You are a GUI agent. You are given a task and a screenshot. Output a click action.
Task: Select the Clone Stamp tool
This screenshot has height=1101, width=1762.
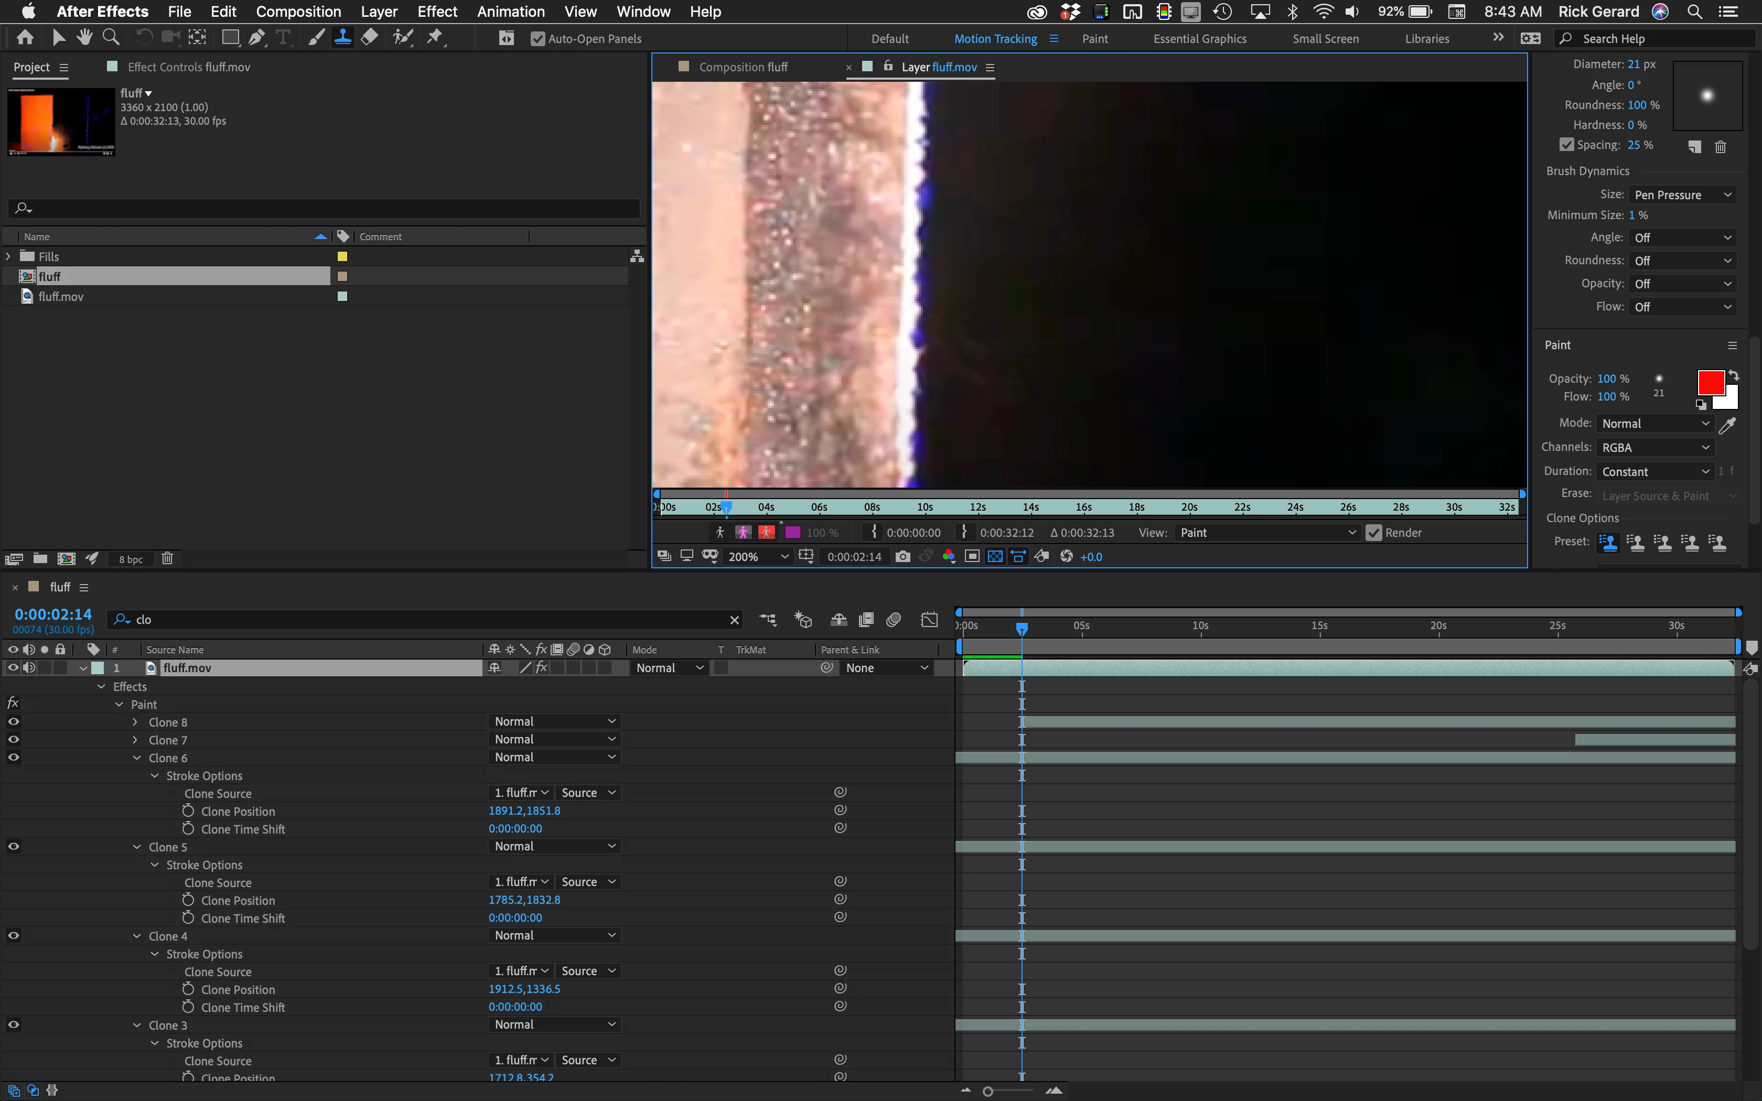[342, 37]
